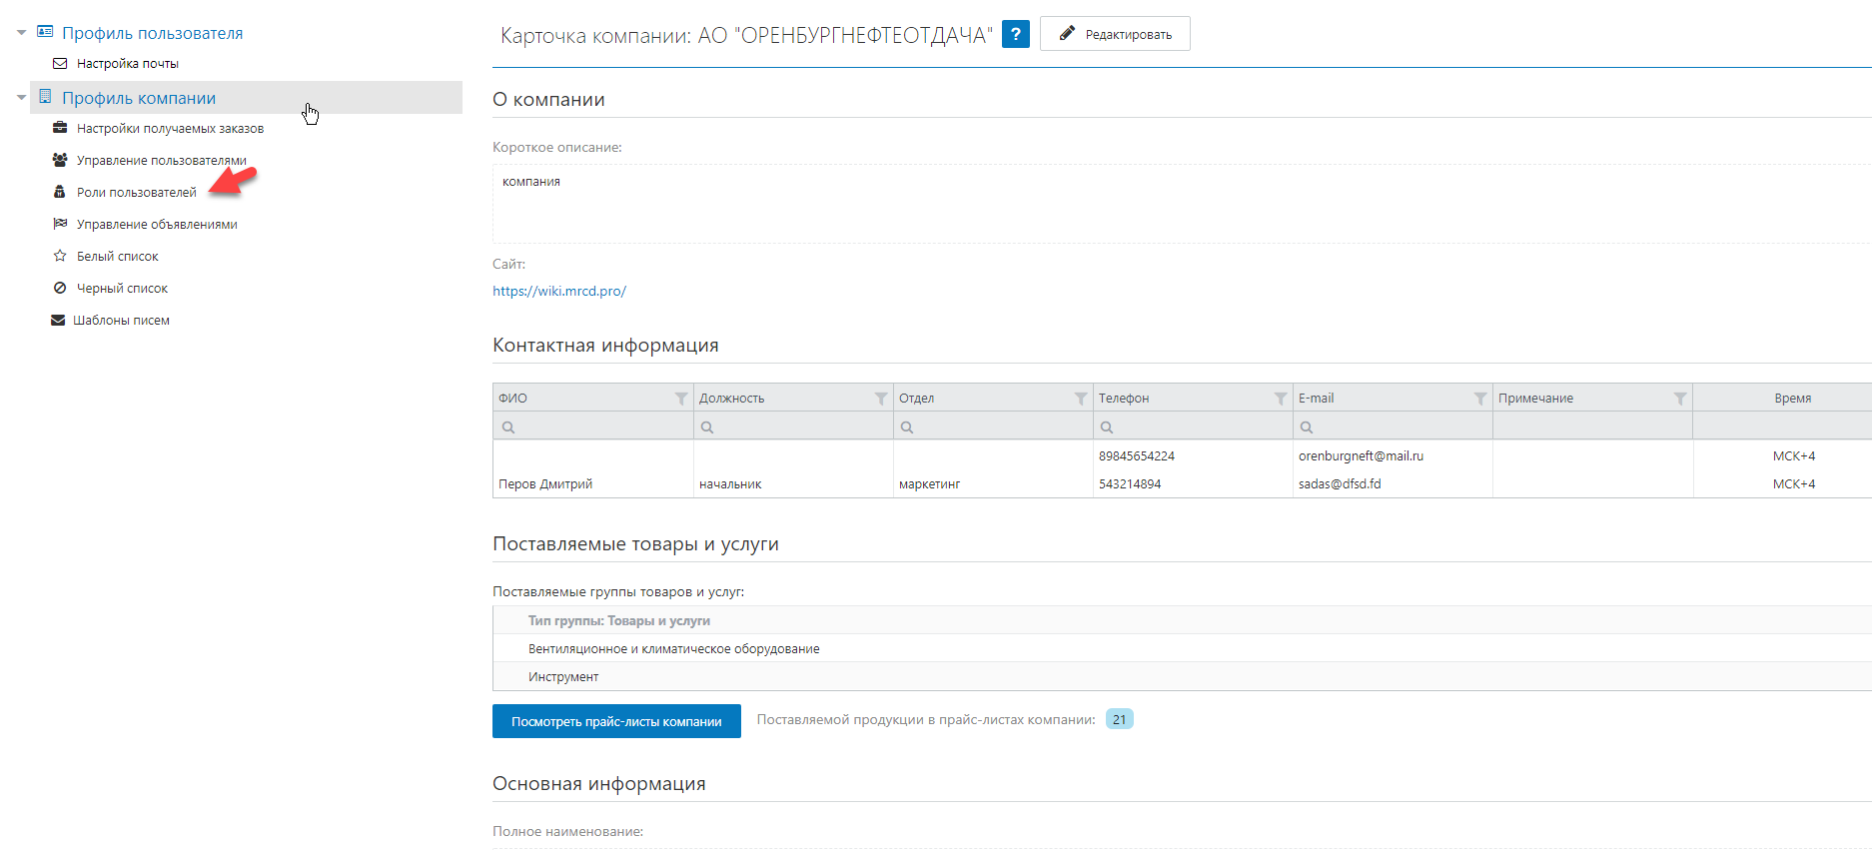Screen dimensions: 1872x850
Task: Click the filter icon in ФИО column
Action: point(681,399)
